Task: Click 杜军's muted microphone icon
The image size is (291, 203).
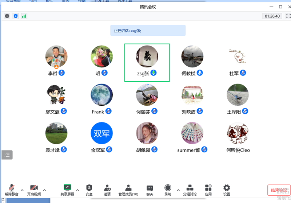Action: pyautogui.click(x=243, y=73)
